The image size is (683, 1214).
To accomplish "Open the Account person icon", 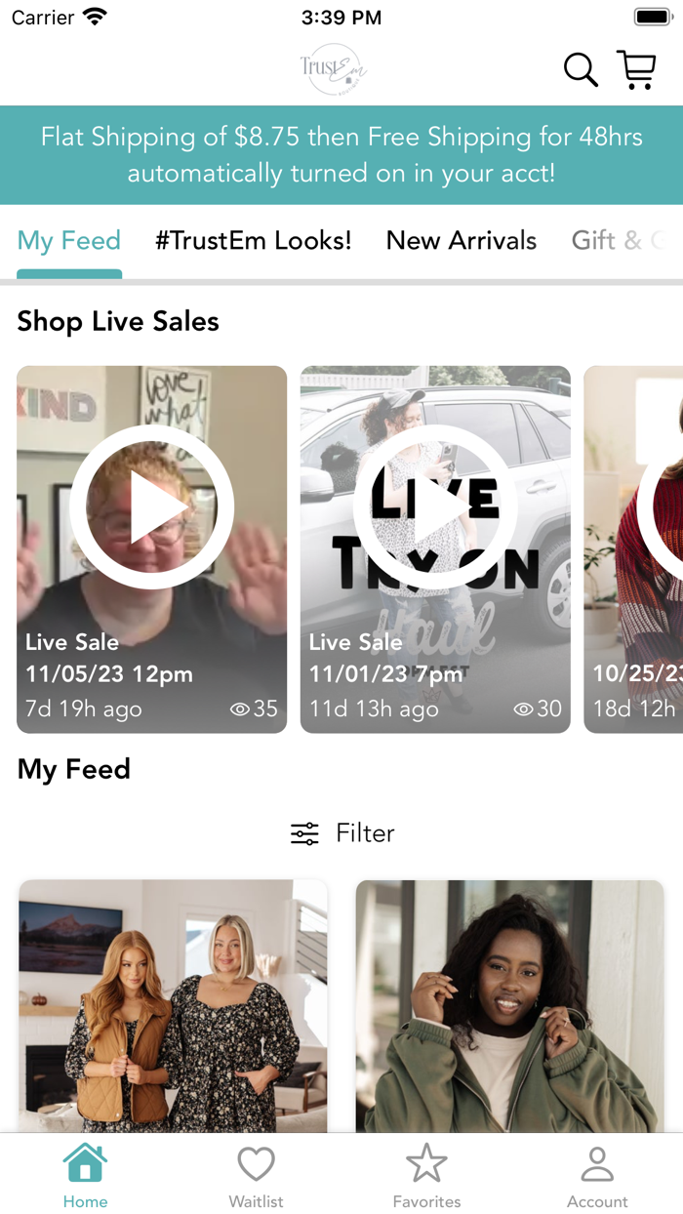I will coord(597,1163).
